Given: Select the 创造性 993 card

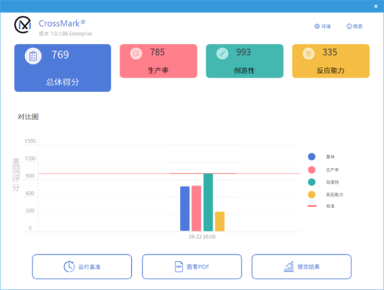Looking at the screenshot, I should (x=244, y=61).
